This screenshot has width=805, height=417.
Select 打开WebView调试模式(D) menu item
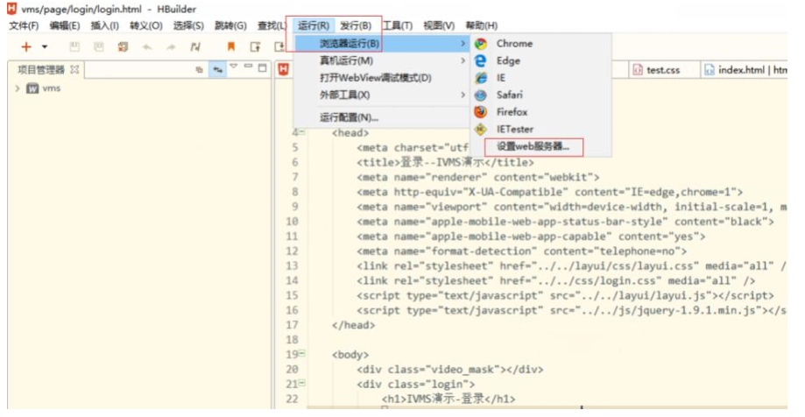click(381, 78)
